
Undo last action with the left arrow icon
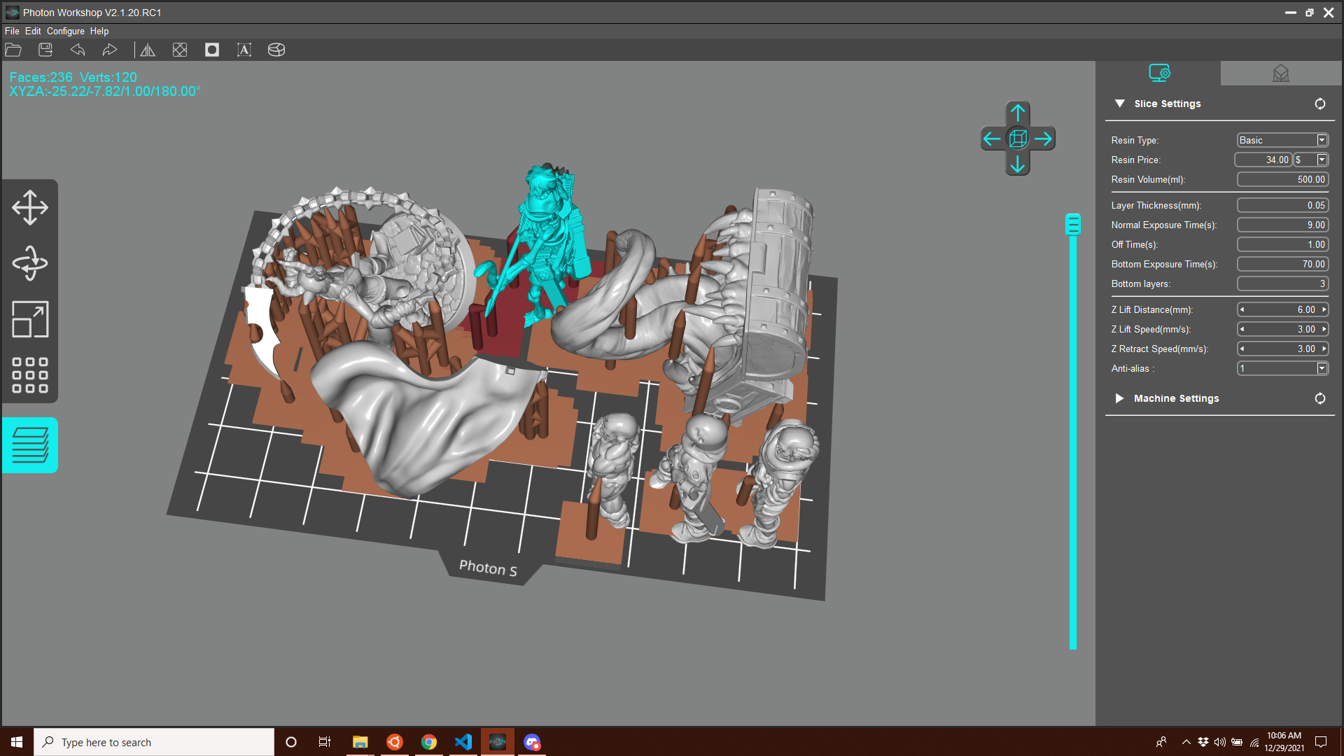point(78,50)
